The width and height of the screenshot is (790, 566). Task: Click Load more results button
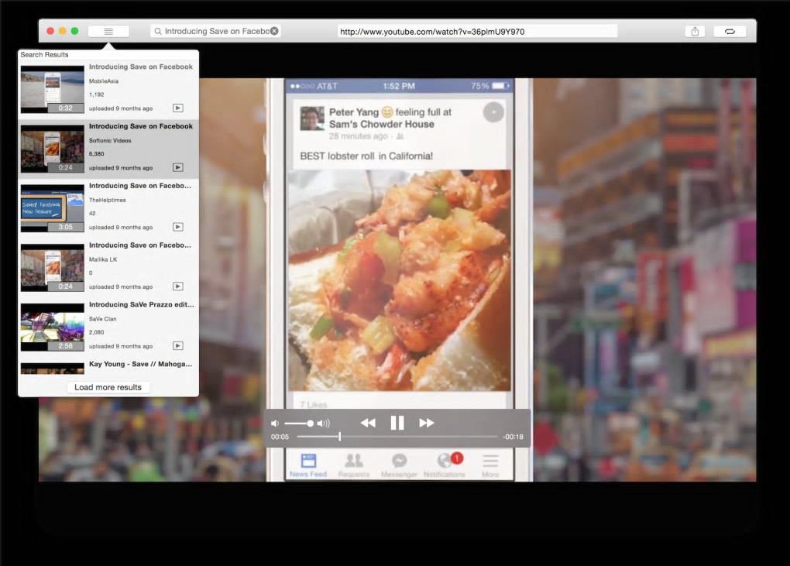(x=108, y=387)
